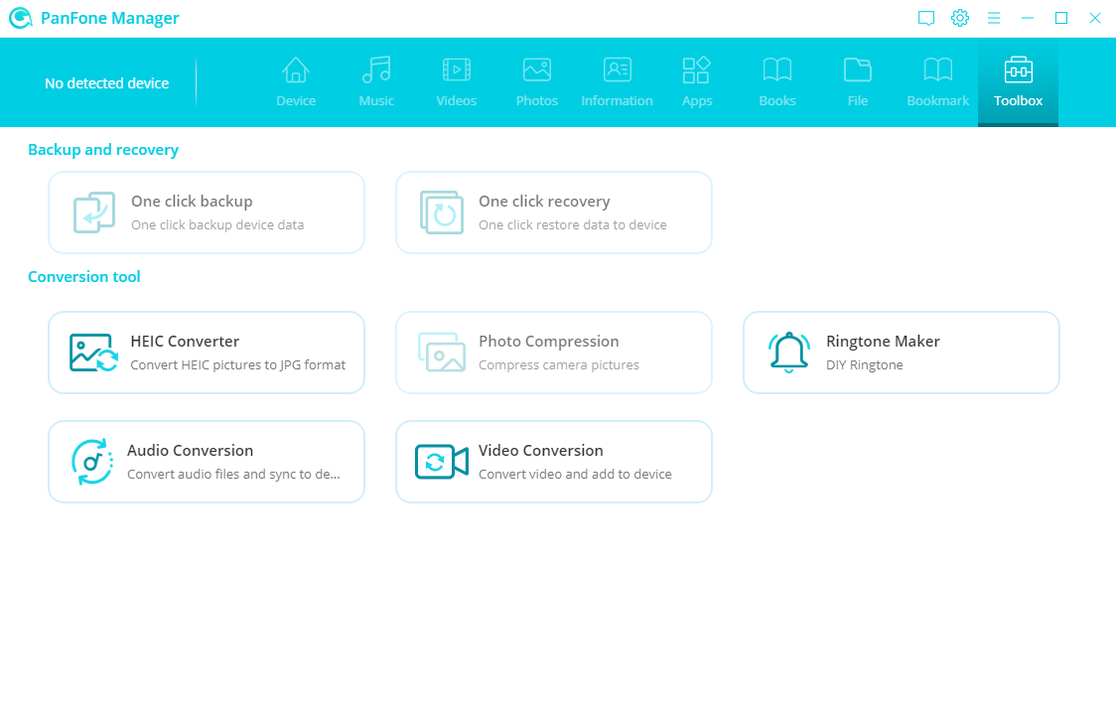Open One click backup title
This screenshot has width=1116, height=710.
tap(193, 202)
